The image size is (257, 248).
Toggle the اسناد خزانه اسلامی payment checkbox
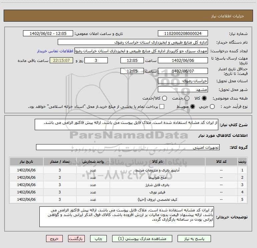pyautogui.click(x=162, y=107)
